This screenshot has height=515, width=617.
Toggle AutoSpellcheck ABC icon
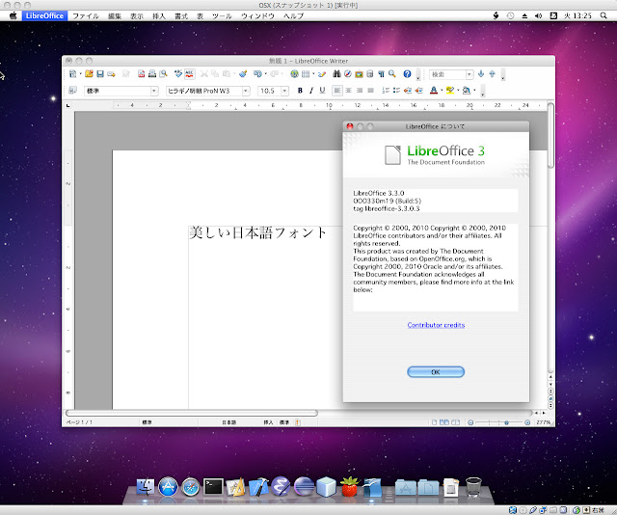pyautogui.click(x=190, y=73)
